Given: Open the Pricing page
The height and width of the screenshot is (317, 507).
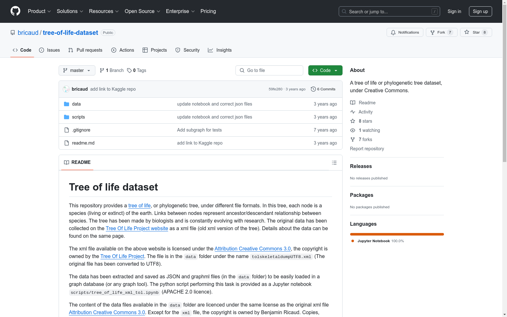Looking at the screenshot, I should pos(208,11).
